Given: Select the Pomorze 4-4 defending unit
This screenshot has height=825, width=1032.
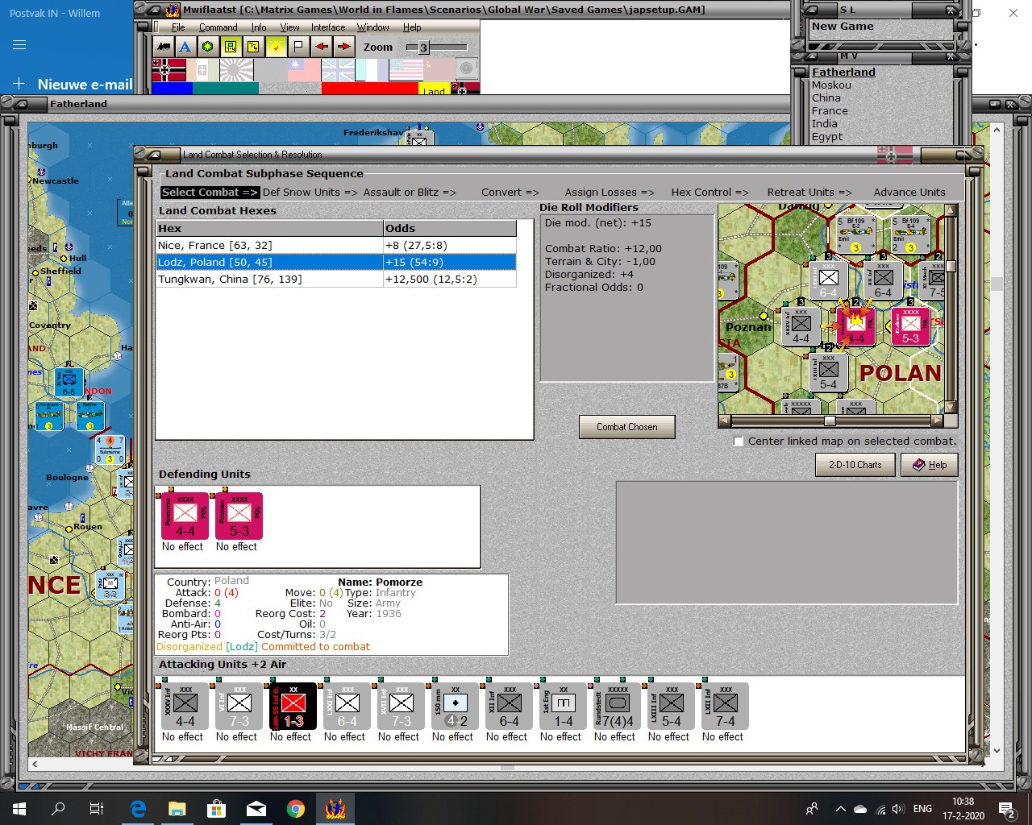Looking at the screenshot, I should (185, 516).
